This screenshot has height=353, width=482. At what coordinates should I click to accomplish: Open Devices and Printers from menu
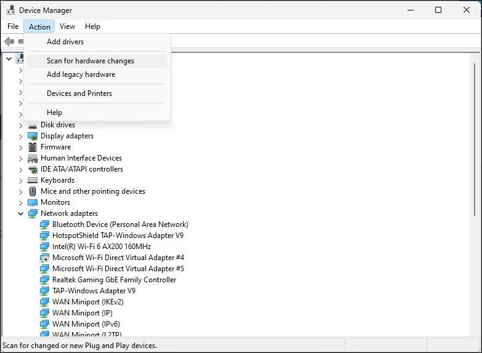(x=79, y=93)
